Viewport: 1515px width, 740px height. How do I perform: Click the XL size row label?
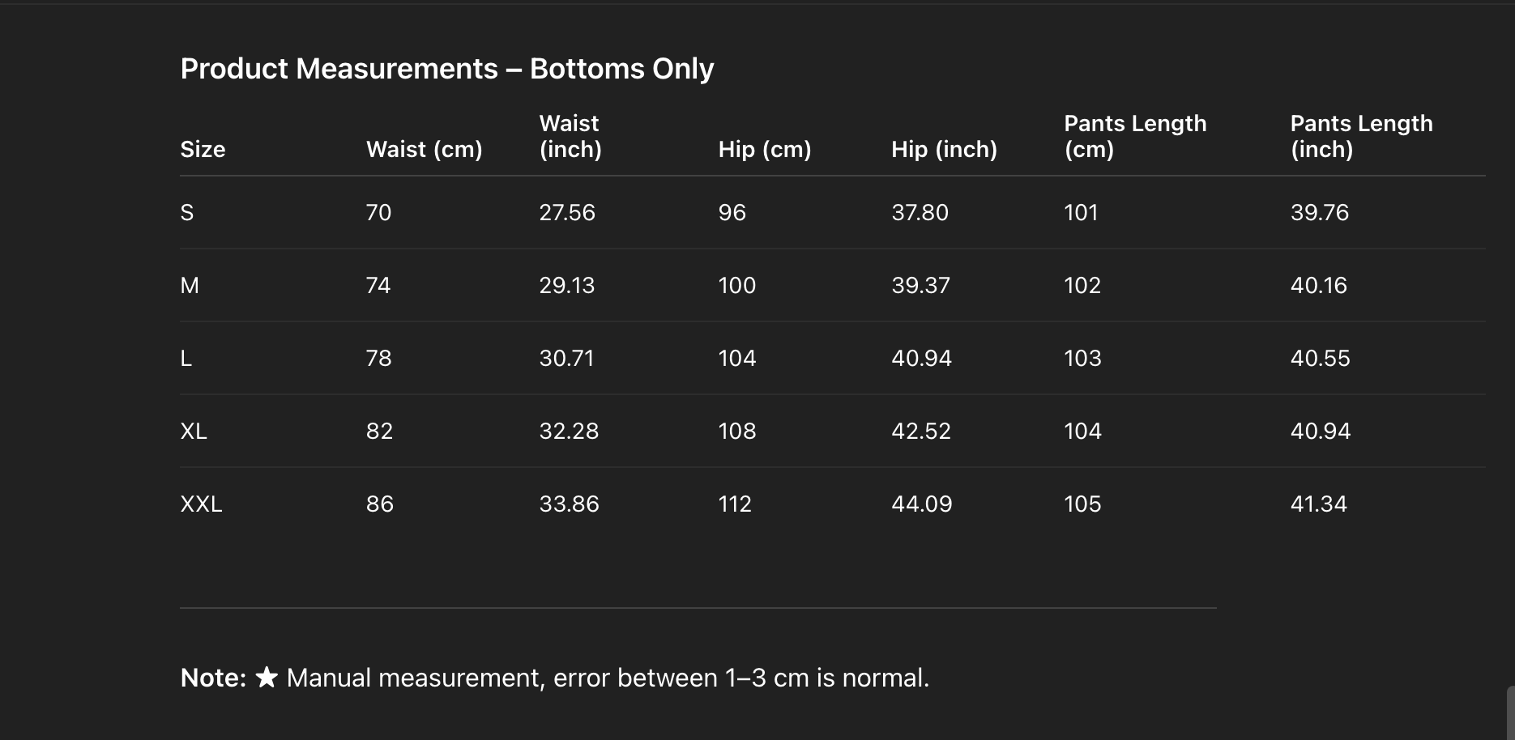[194, 431]
